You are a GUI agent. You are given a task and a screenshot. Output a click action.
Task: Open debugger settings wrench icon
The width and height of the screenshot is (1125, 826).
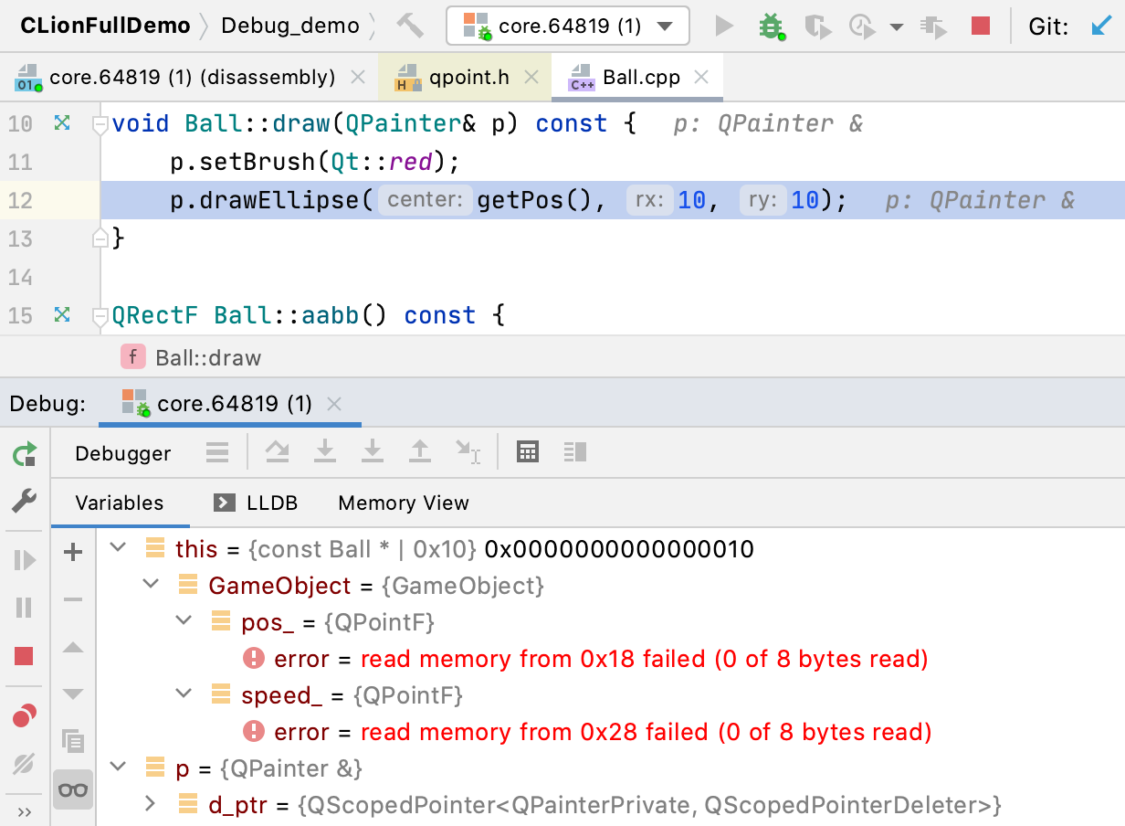click(25, 500)
